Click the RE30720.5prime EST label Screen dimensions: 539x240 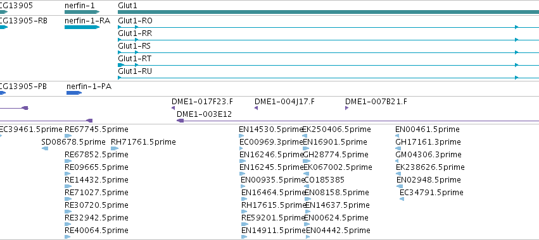click(97, 205)
